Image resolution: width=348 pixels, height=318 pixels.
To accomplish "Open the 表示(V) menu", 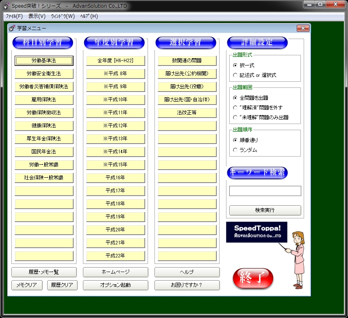I will tap(37, 16).
